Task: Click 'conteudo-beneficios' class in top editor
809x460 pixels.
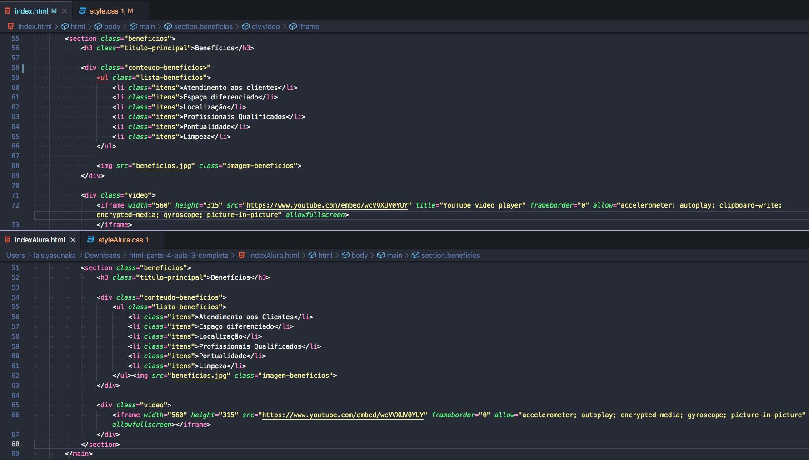Action: pyautogui.click(x=165, y=68)
